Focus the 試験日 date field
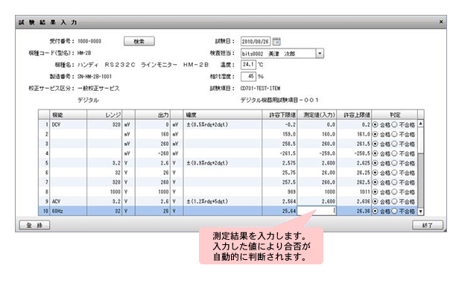The height and width of the screenshot is (283, 462). 256,42
